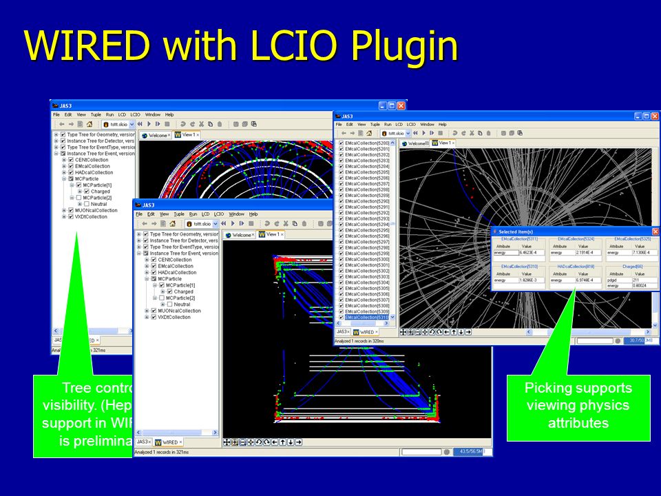The width and height of the screenshot is (661, 496).
Task: Switch to Welcome tab in left JAS3 window
Action: click(x=156, y=135)
